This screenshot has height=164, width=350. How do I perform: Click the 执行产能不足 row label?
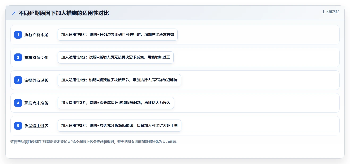pos(36,35)
